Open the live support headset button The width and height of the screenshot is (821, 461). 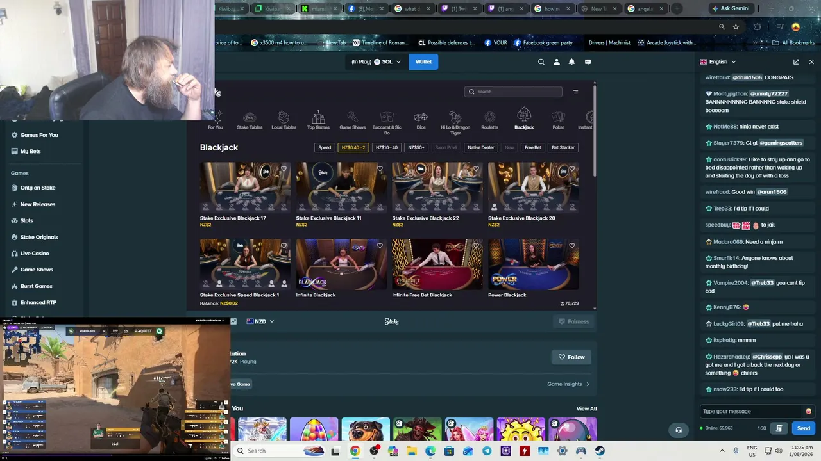679,430
